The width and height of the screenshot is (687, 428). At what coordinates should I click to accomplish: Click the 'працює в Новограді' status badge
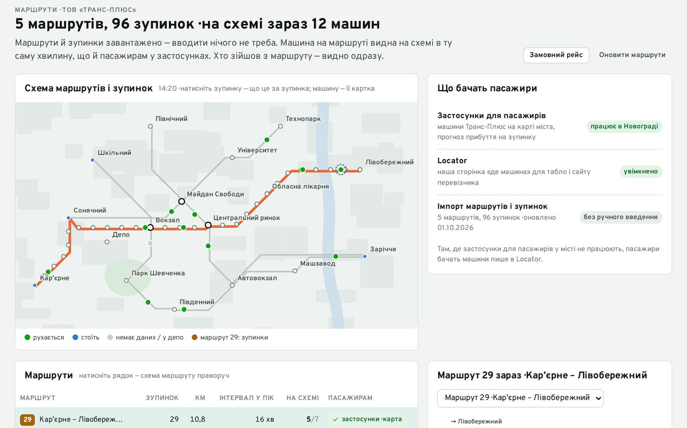[x=624, y=126]
